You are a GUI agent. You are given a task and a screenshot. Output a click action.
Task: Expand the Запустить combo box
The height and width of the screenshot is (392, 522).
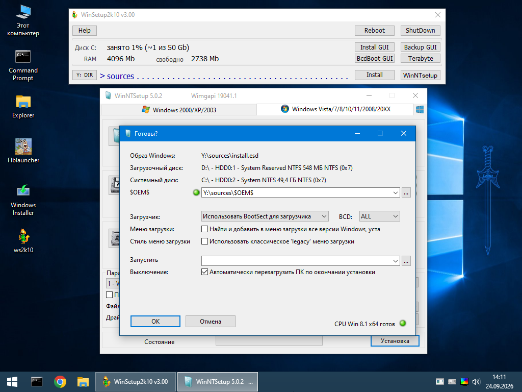click(395, 261)
